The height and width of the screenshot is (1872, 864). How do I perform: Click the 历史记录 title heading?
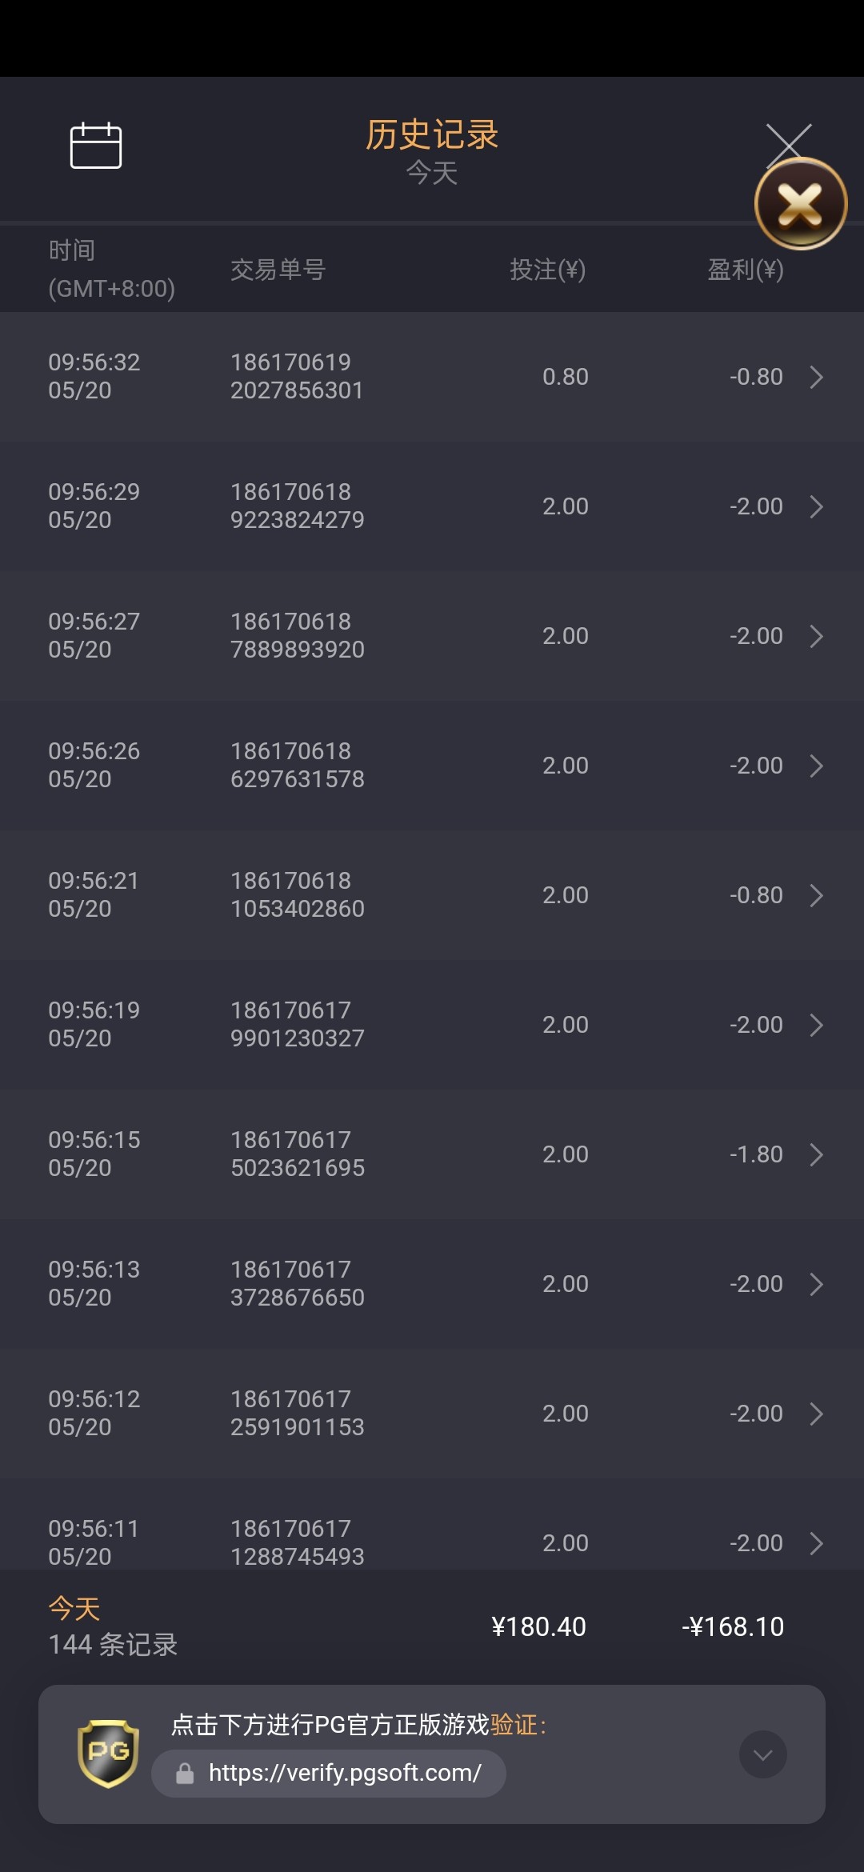point(432,134)
